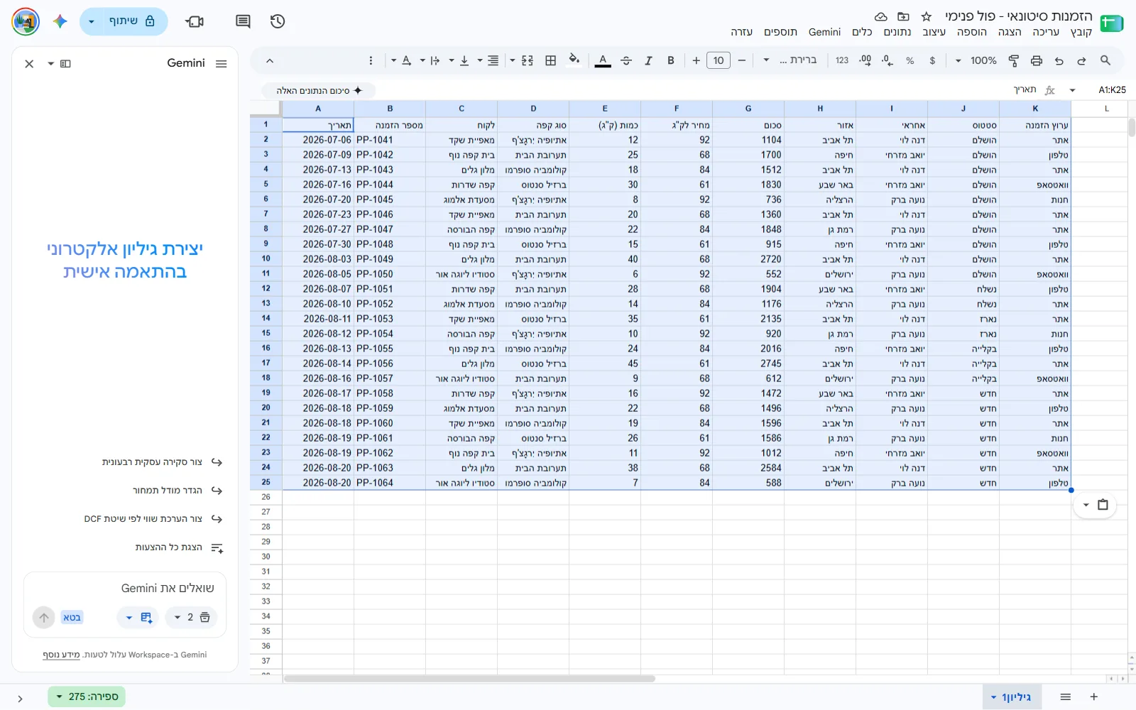Increase font size with the plus button
Viewport: 1136px width, 710px height.
(696, 60)
